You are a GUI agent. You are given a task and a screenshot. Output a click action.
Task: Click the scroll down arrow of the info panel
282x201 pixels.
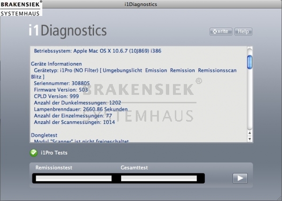[250, 139]
